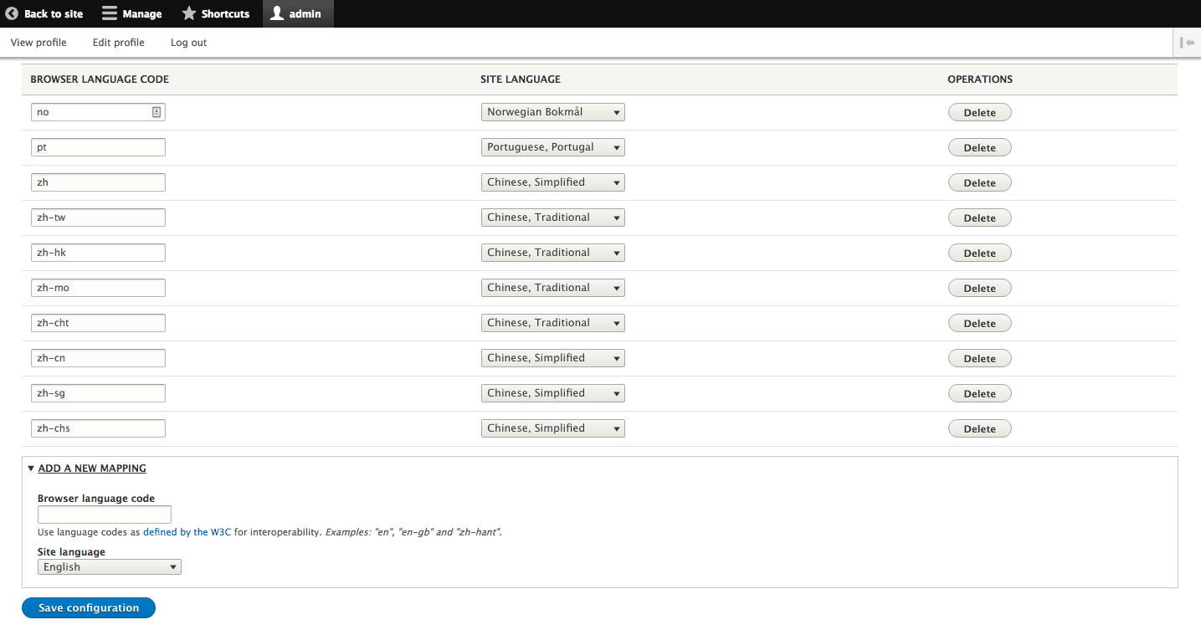Click the Shortcuts star icon

pyautogui.click(x=189, y=13)
